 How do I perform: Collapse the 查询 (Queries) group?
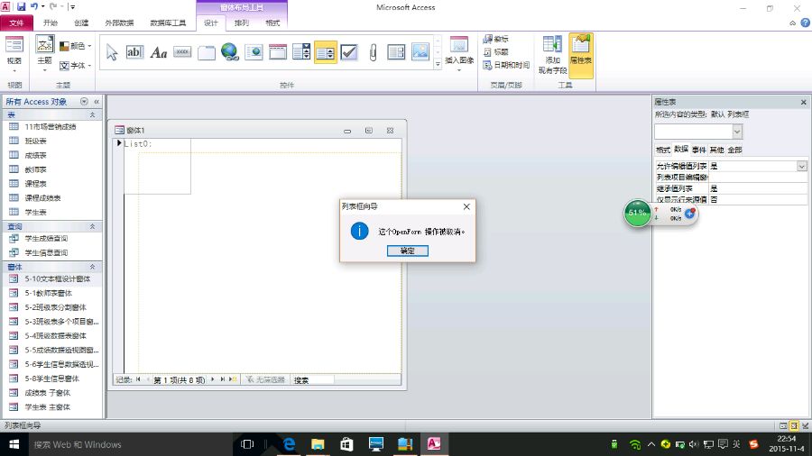(92, 226)
